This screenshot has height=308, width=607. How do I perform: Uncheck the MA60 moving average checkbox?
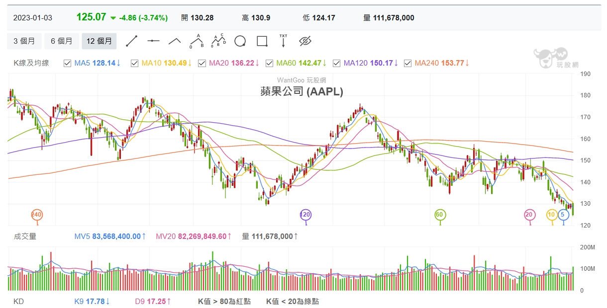click(x=269, y=63)
